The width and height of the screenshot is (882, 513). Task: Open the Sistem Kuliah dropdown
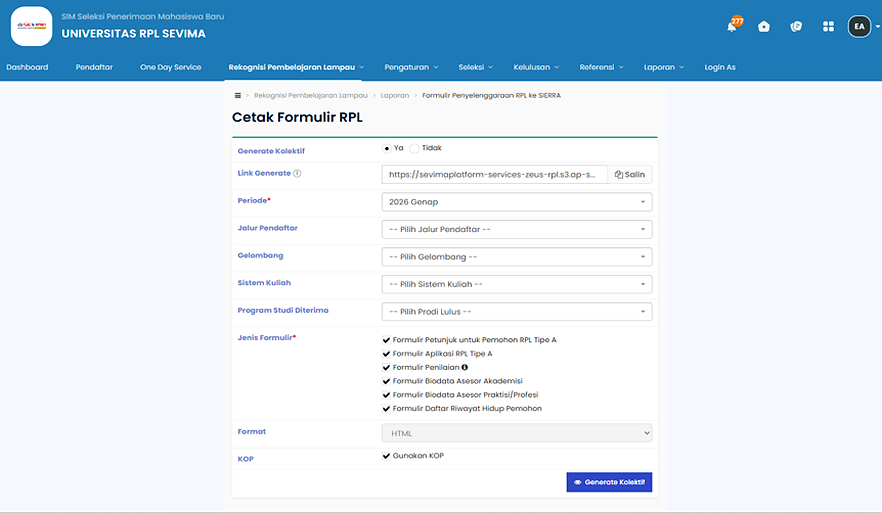pos(516,284)
